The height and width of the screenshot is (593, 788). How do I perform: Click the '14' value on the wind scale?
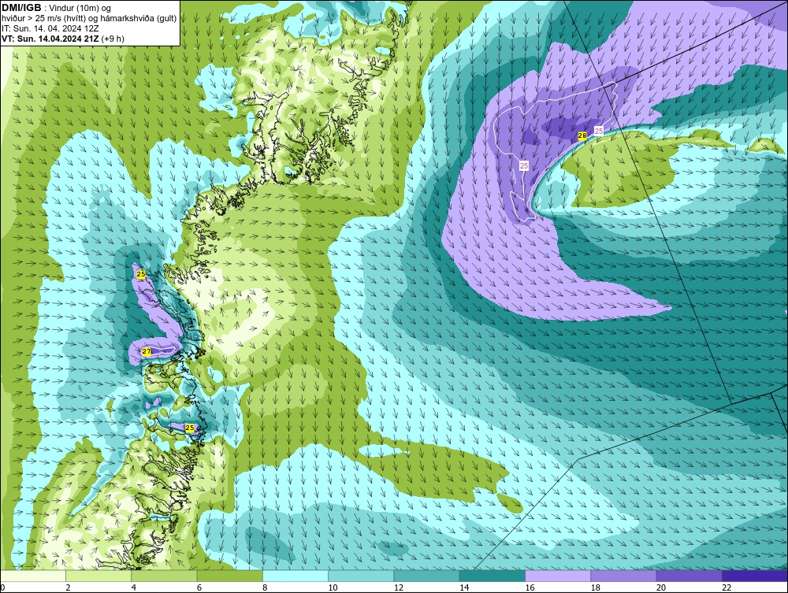(464, 588)
